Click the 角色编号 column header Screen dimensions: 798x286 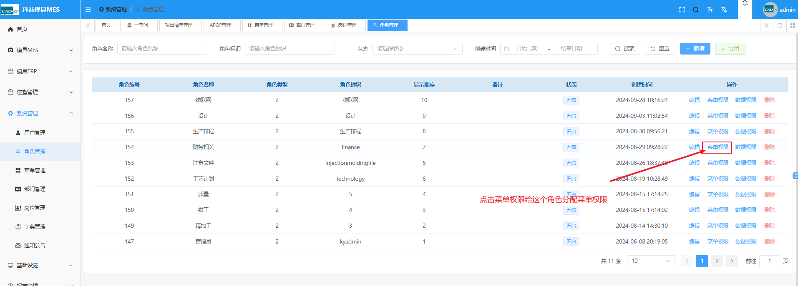129,85
